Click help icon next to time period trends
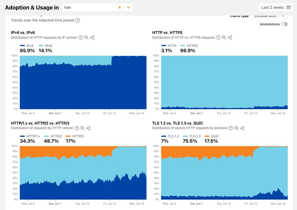This screenshot has width=297, height=210. (78, 20)
